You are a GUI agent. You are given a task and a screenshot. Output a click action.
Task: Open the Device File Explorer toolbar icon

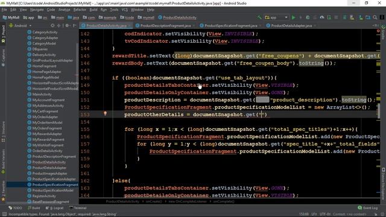tap(368, 17)
